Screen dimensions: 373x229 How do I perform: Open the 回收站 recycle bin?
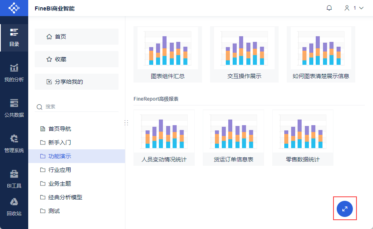pos(14,207)
